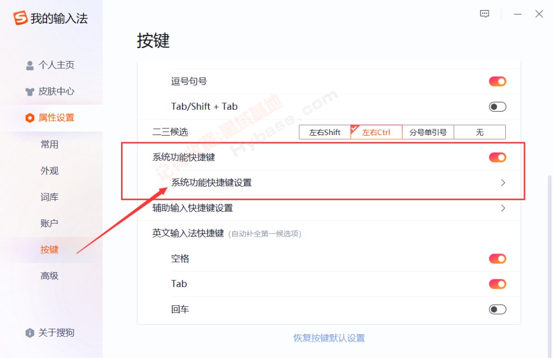554x358 pixels.
Task: Click 恢复按键默认设置 link
Action: click(329, 338)
